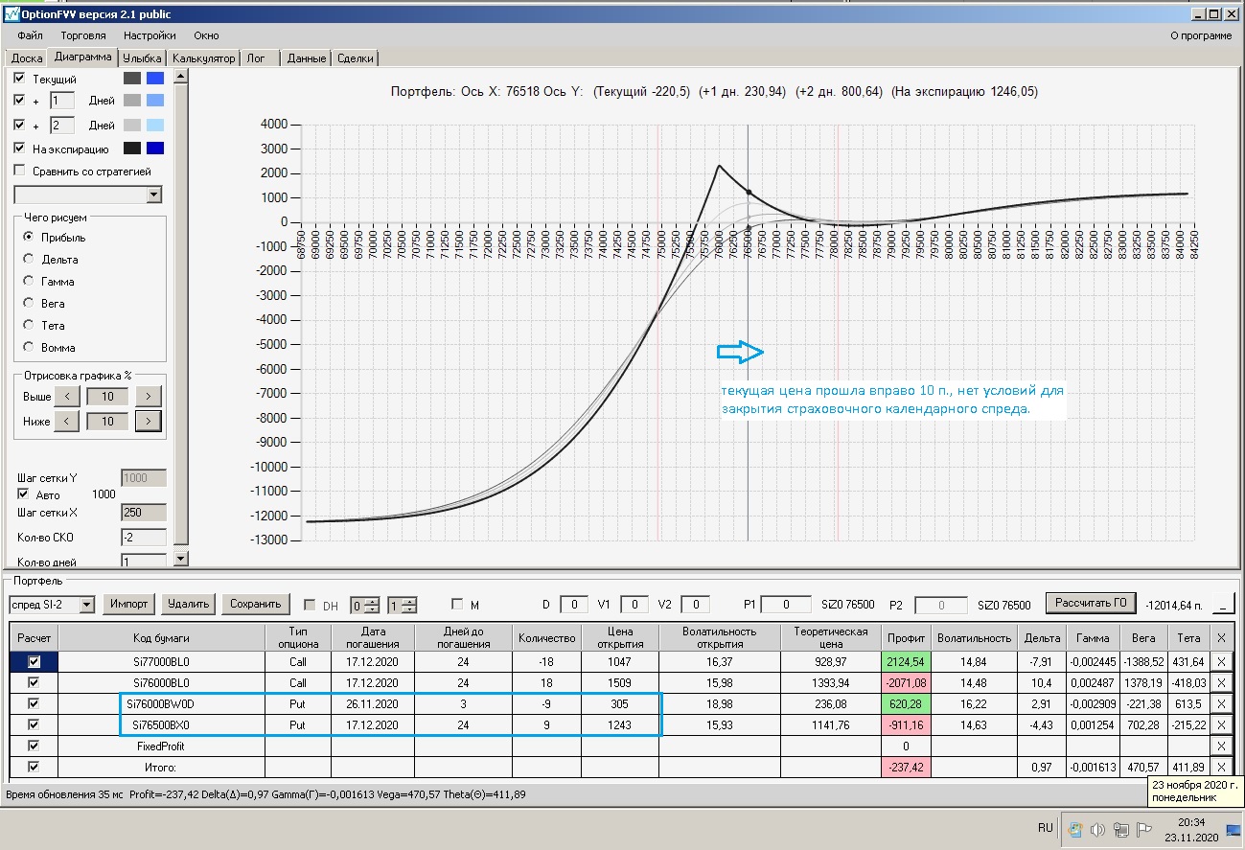Click the Рассчитать ГО button

[1091, 603]
